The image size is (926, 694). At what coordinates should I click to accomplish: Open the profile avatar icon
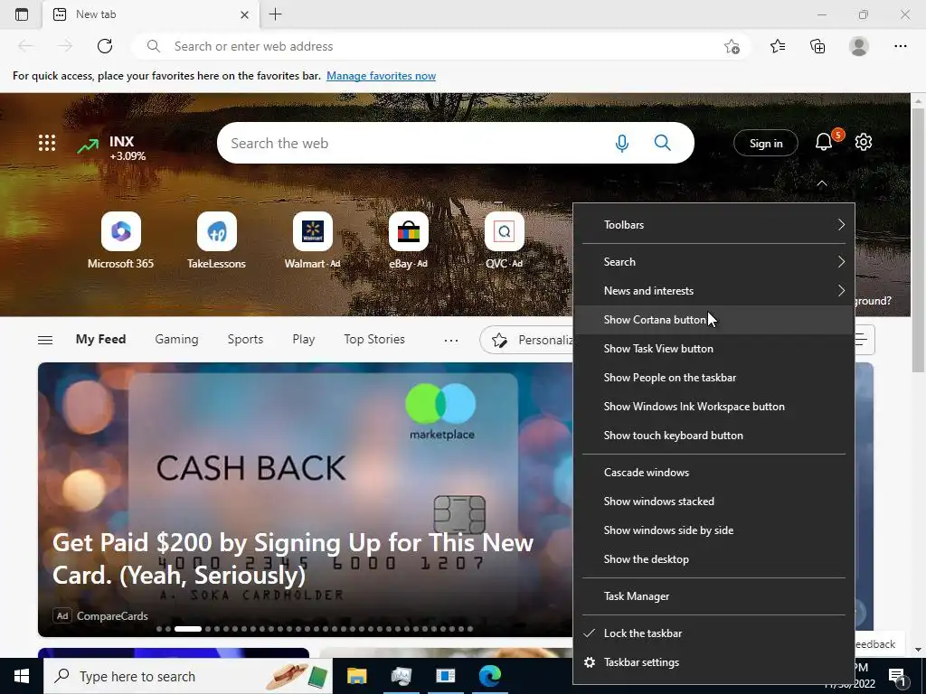tap(859, 46)
